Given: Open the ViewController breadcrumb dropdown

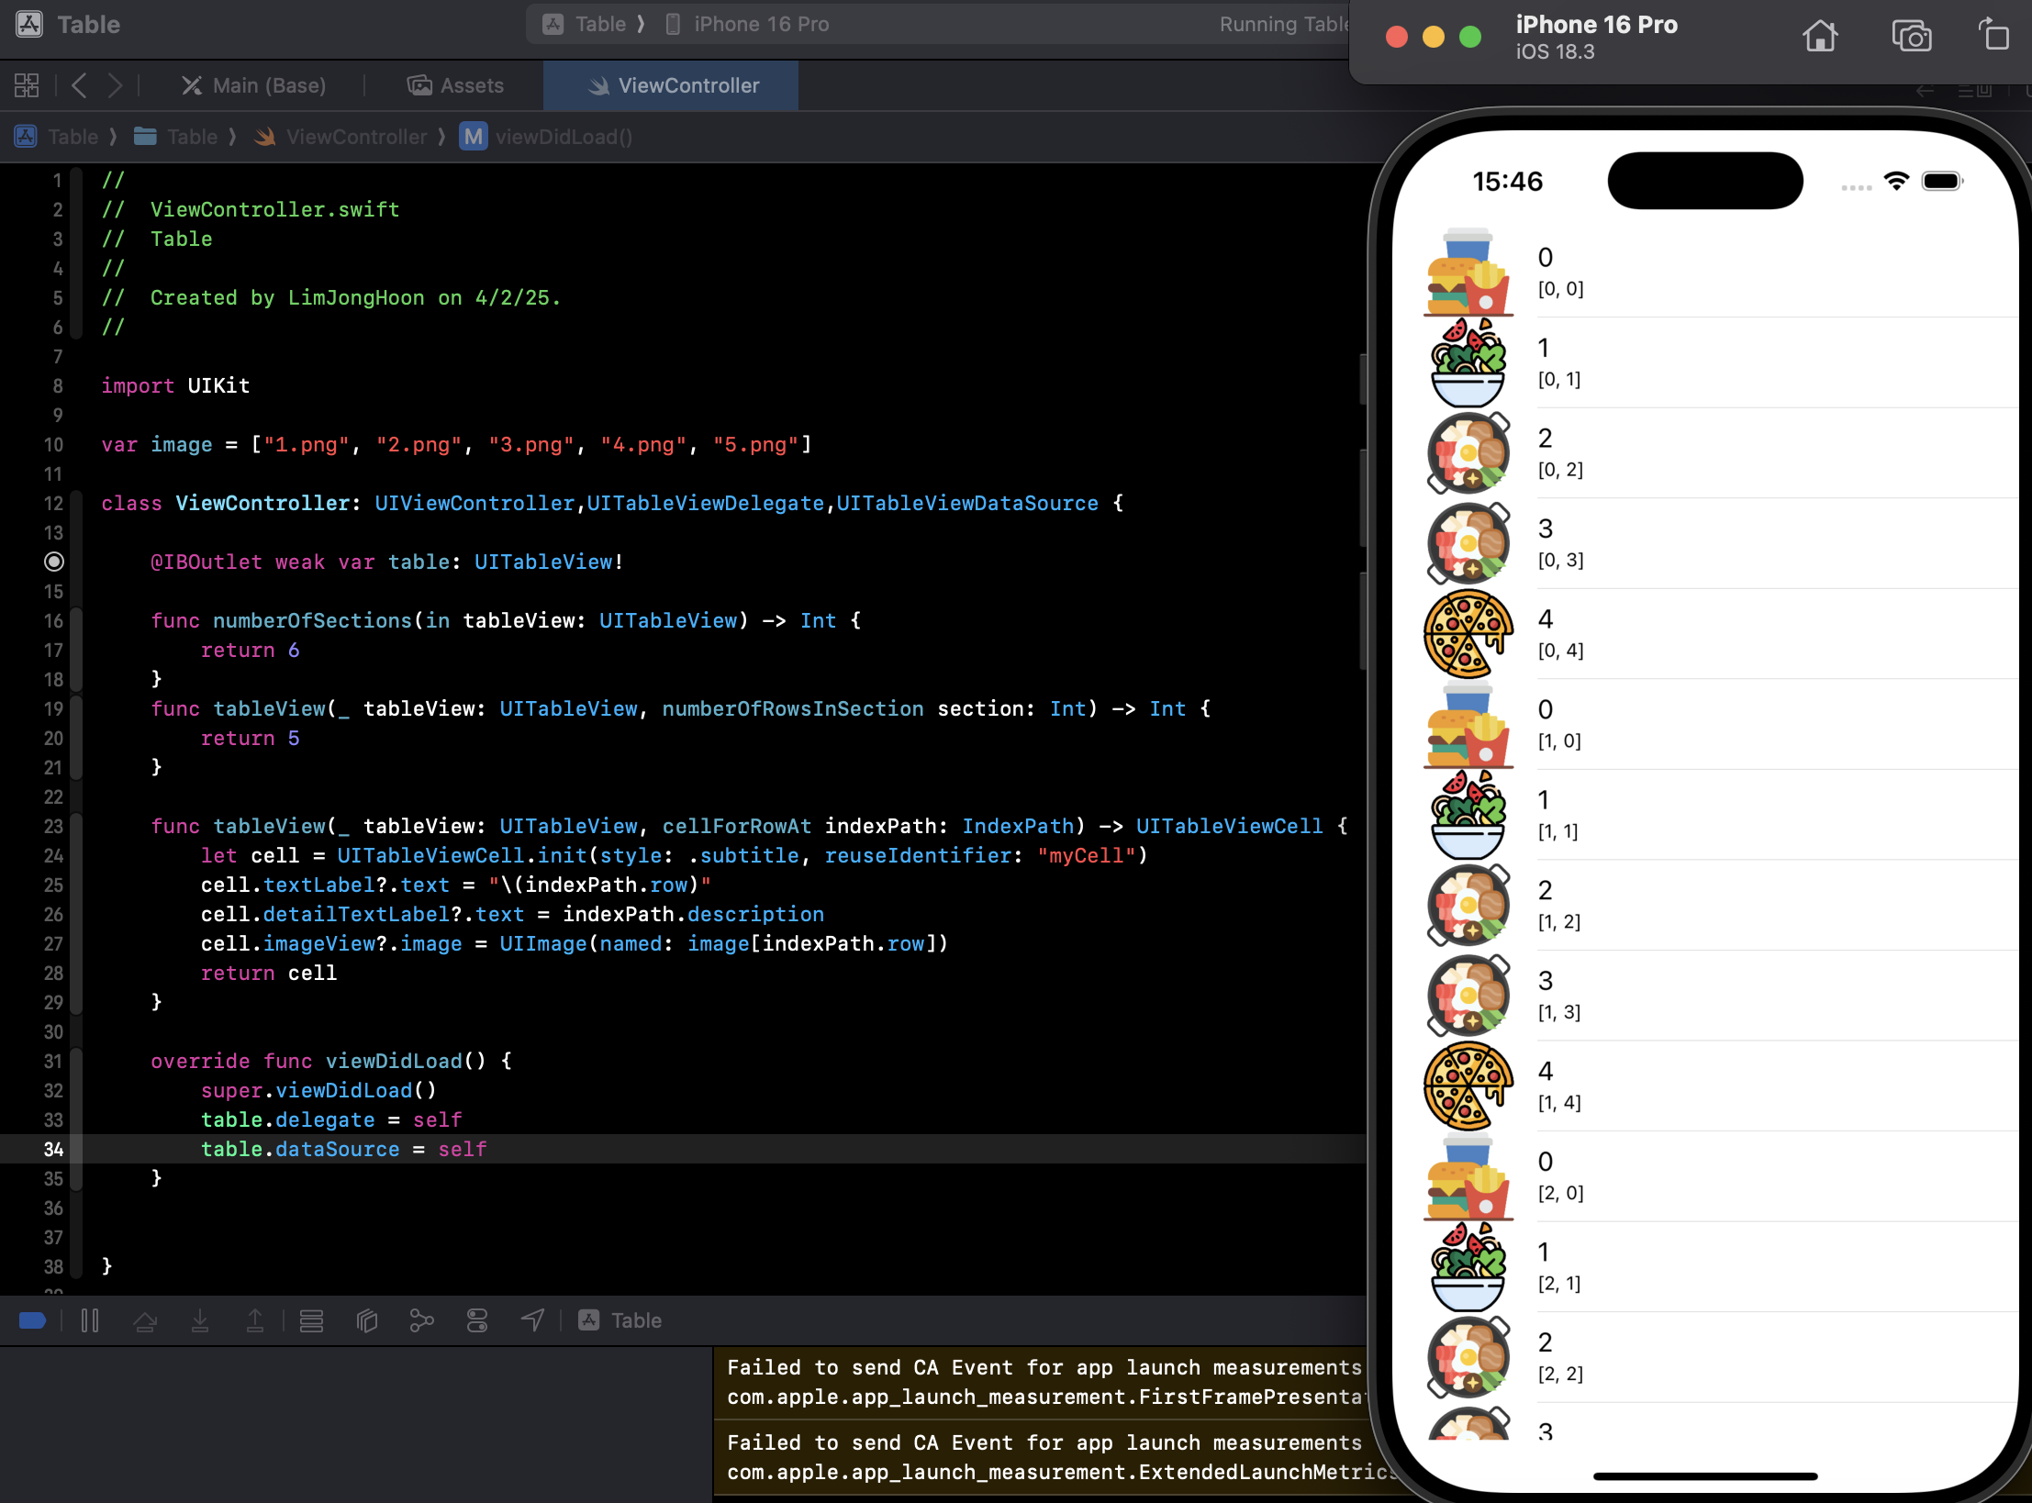Looking at the screenshot, I should pyautogui.click(x=356, y=137).
